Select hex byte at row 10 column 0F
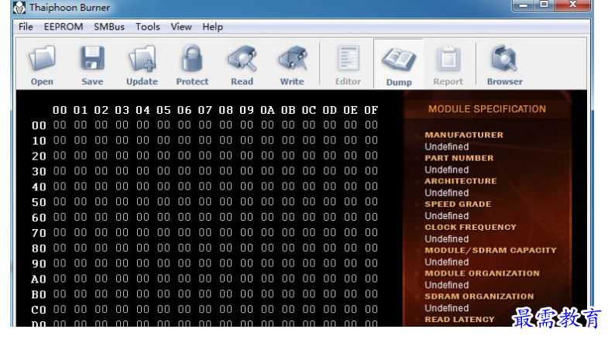 (x=371, y=140)
